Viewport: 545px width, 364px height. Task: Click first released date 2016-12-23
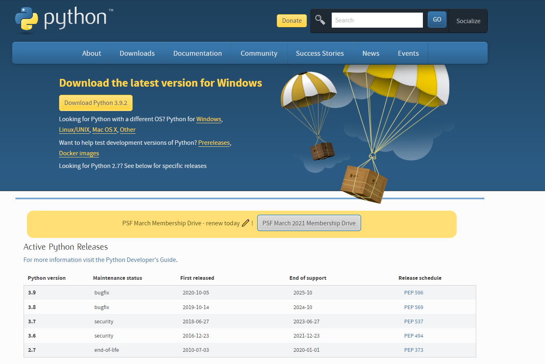tap(196, 336)
